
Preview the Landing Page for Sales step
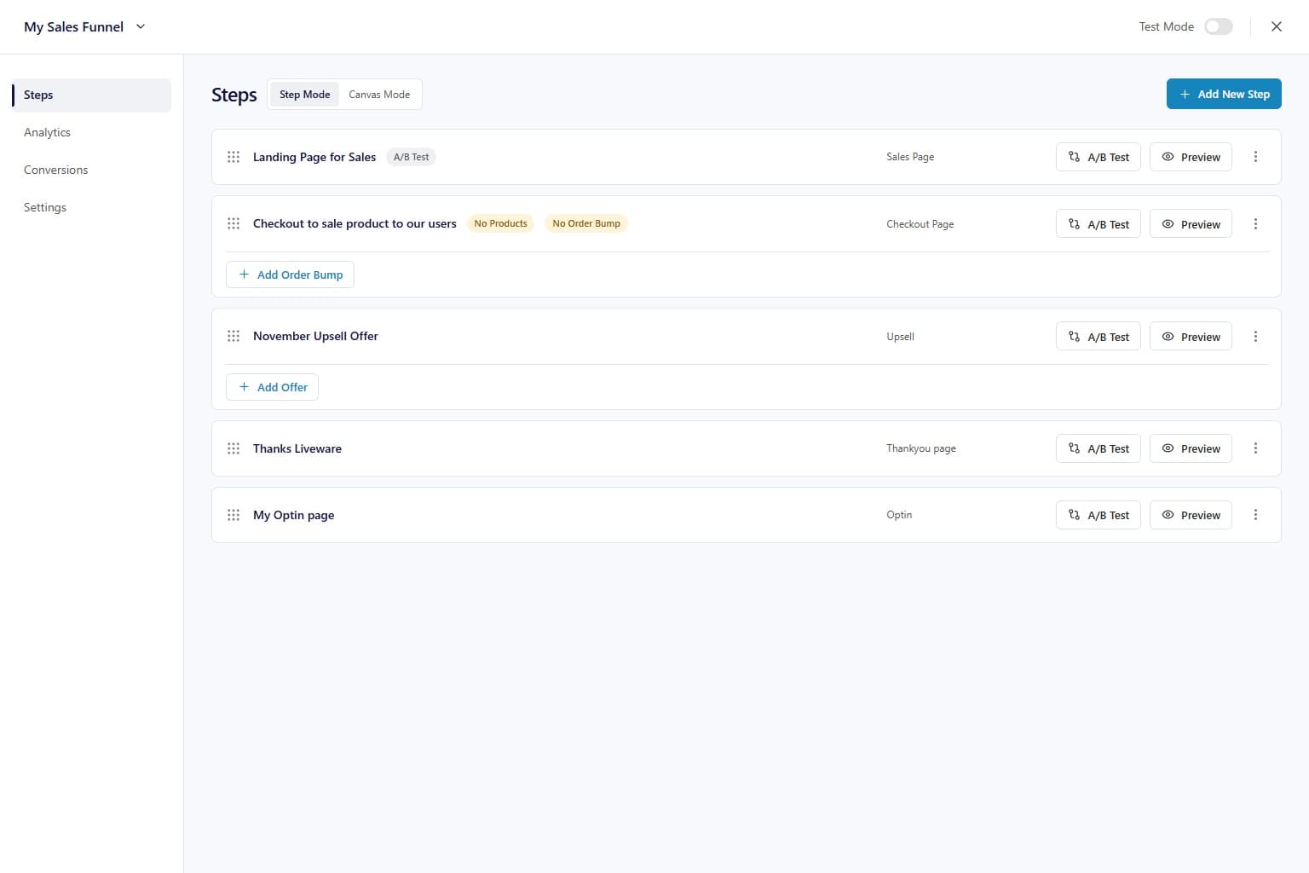pyautogui.click(x=1191, y=157)
